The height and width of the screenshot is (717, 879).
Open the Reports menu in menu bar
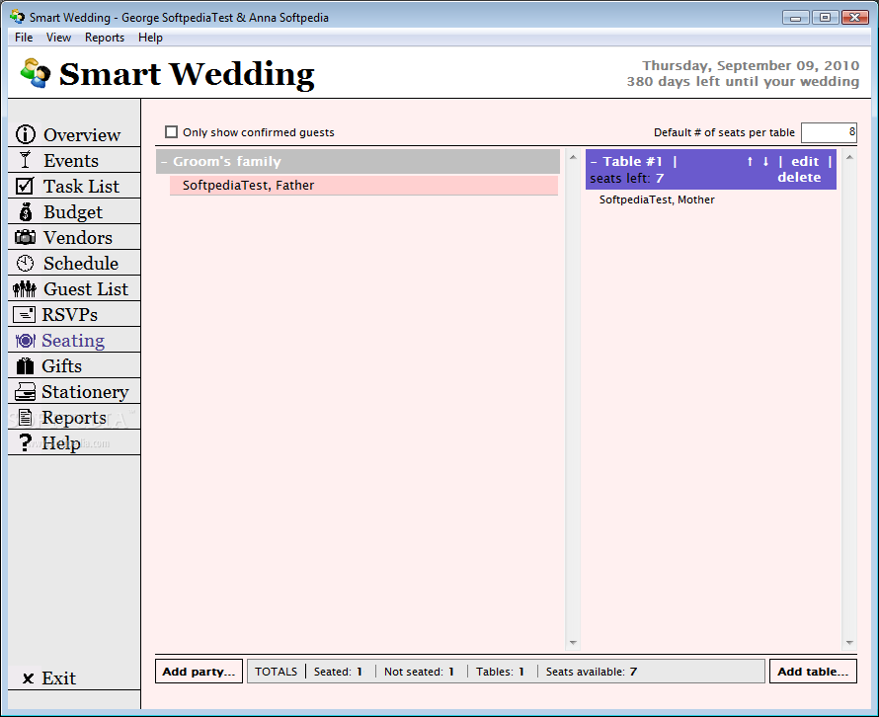coord(105,38)
